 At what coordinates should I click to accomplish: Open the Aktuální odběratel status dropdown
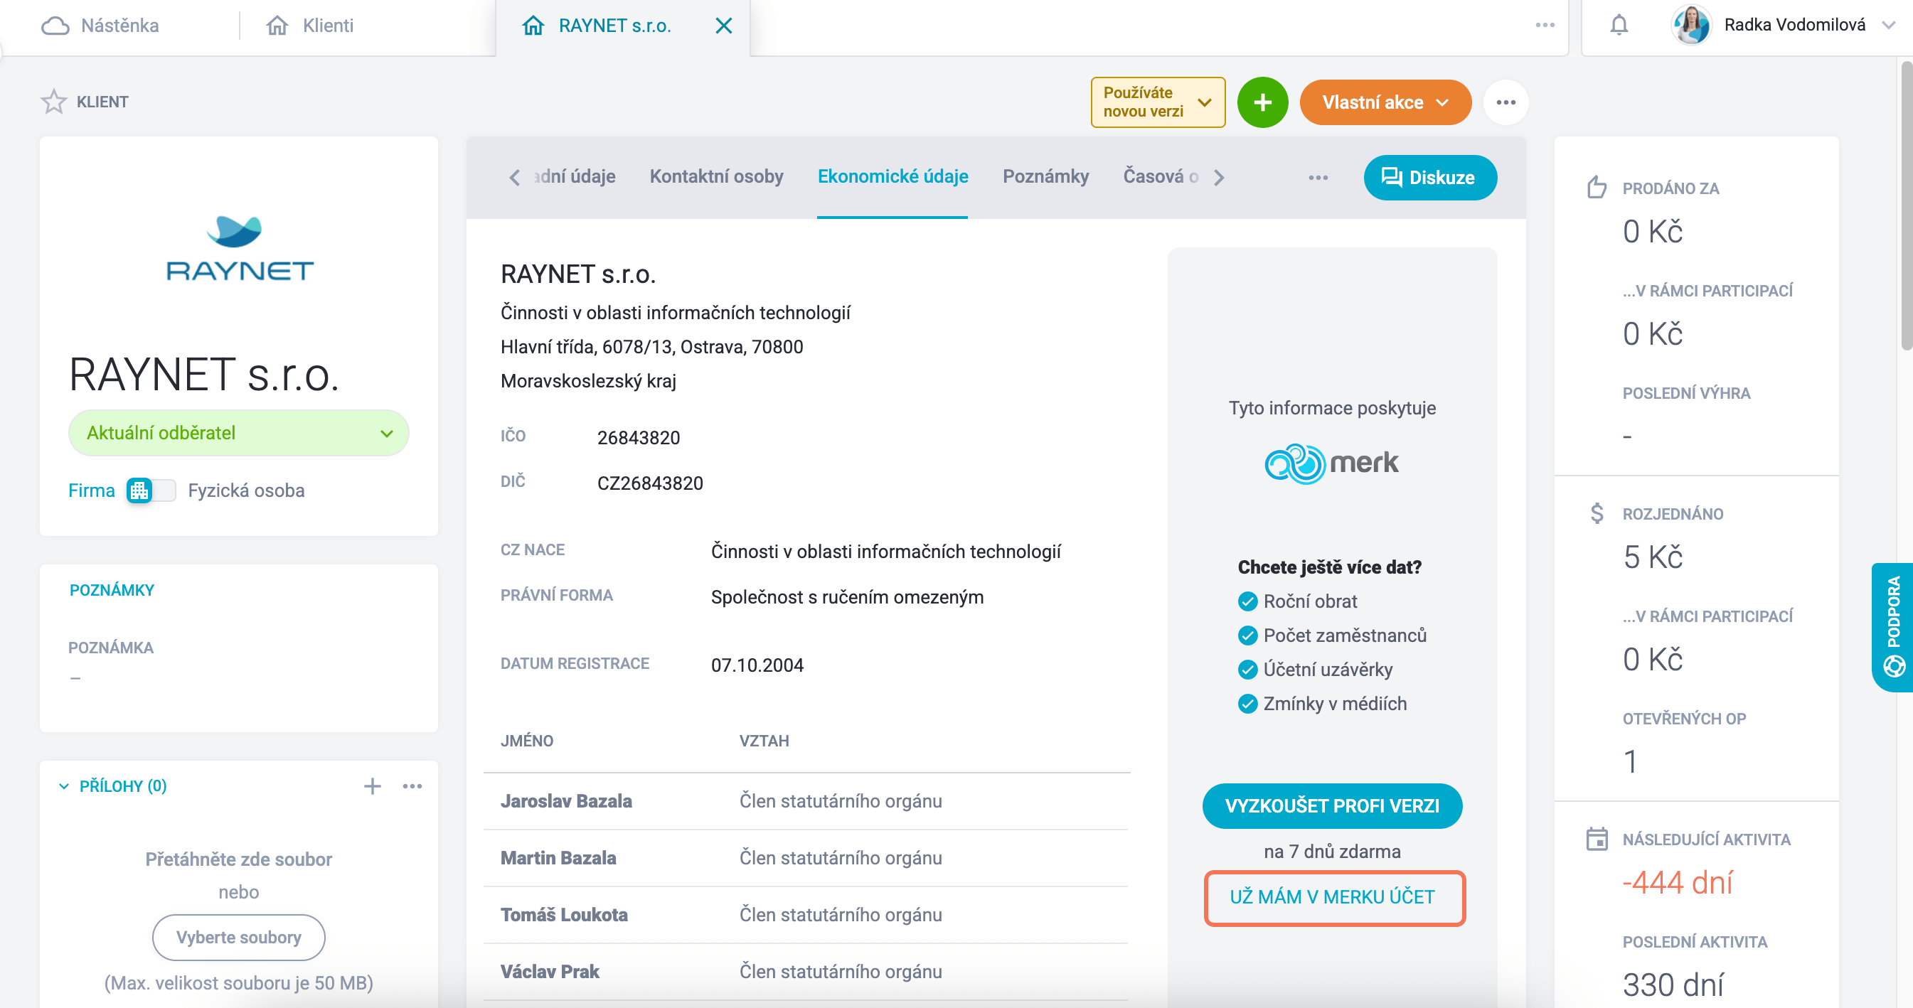pyautogui.click(x=238, y=433)
